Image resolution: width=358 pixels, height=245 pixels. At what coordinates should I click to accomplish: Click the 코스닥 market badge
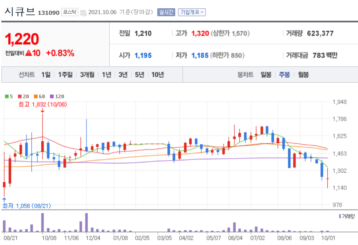pyautogui.click(x=69, y=12)
